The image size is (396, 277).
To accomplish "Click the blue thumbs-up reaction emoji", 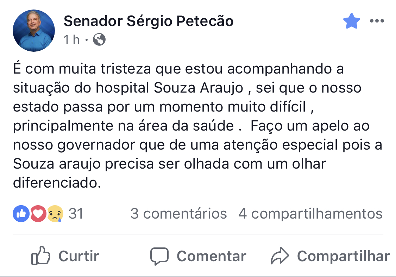I will [21, 214].
